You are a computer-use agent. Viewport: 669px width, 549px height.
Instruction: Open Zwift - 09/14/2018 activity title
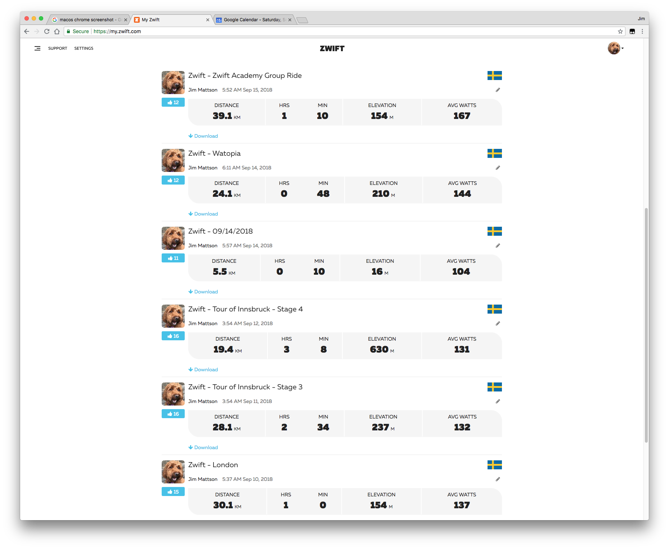point(220,231)
